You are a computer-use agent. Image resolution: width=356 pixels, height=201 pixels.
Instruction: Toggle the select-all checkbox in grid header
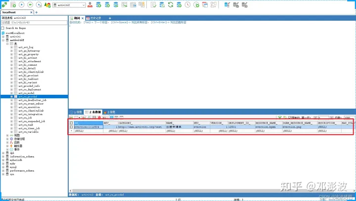pos(71,123)
